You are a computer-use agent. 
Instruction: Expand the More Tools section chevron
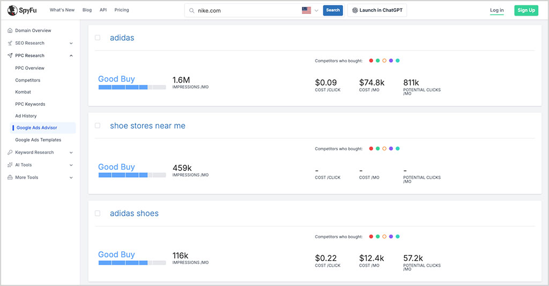[71, 178]
